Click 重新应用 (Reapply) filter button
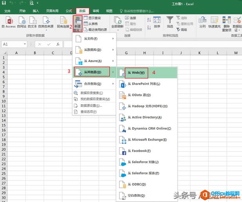This screenshot has width=242, height=202. coord(185,24)
